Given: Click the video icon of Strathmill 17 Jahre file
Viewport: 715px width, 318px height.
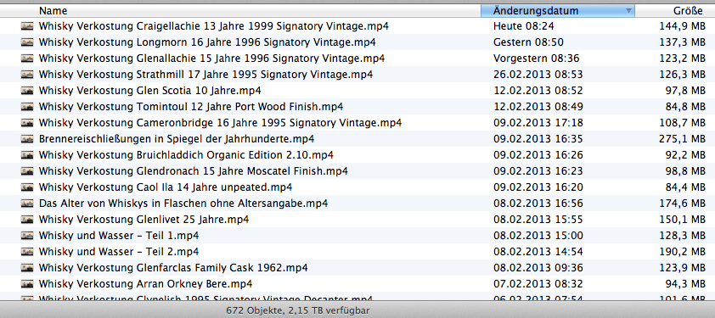Looking at the screenshot, I should 27,75.
